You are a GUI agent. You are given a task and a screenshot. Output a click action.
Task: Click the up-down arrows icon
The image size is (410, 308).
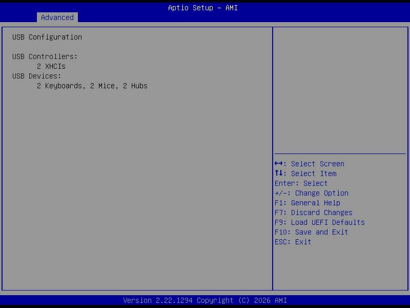[x=278, y=173]
